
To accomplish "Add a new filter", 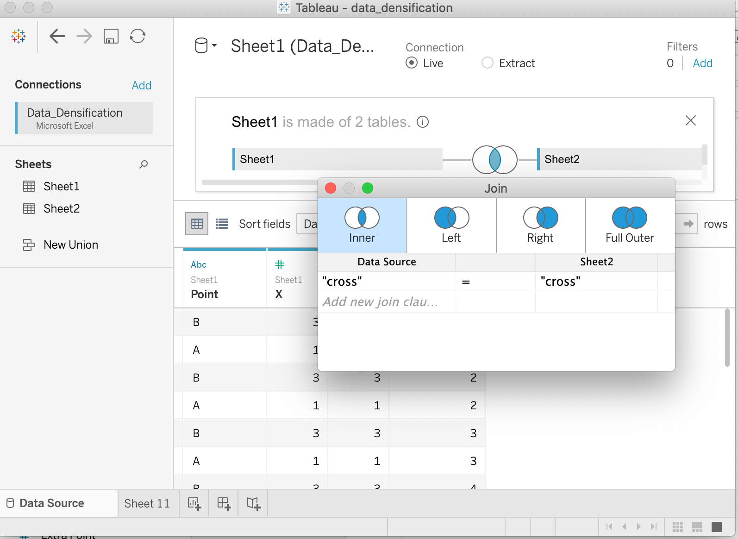I will point(702,63).
